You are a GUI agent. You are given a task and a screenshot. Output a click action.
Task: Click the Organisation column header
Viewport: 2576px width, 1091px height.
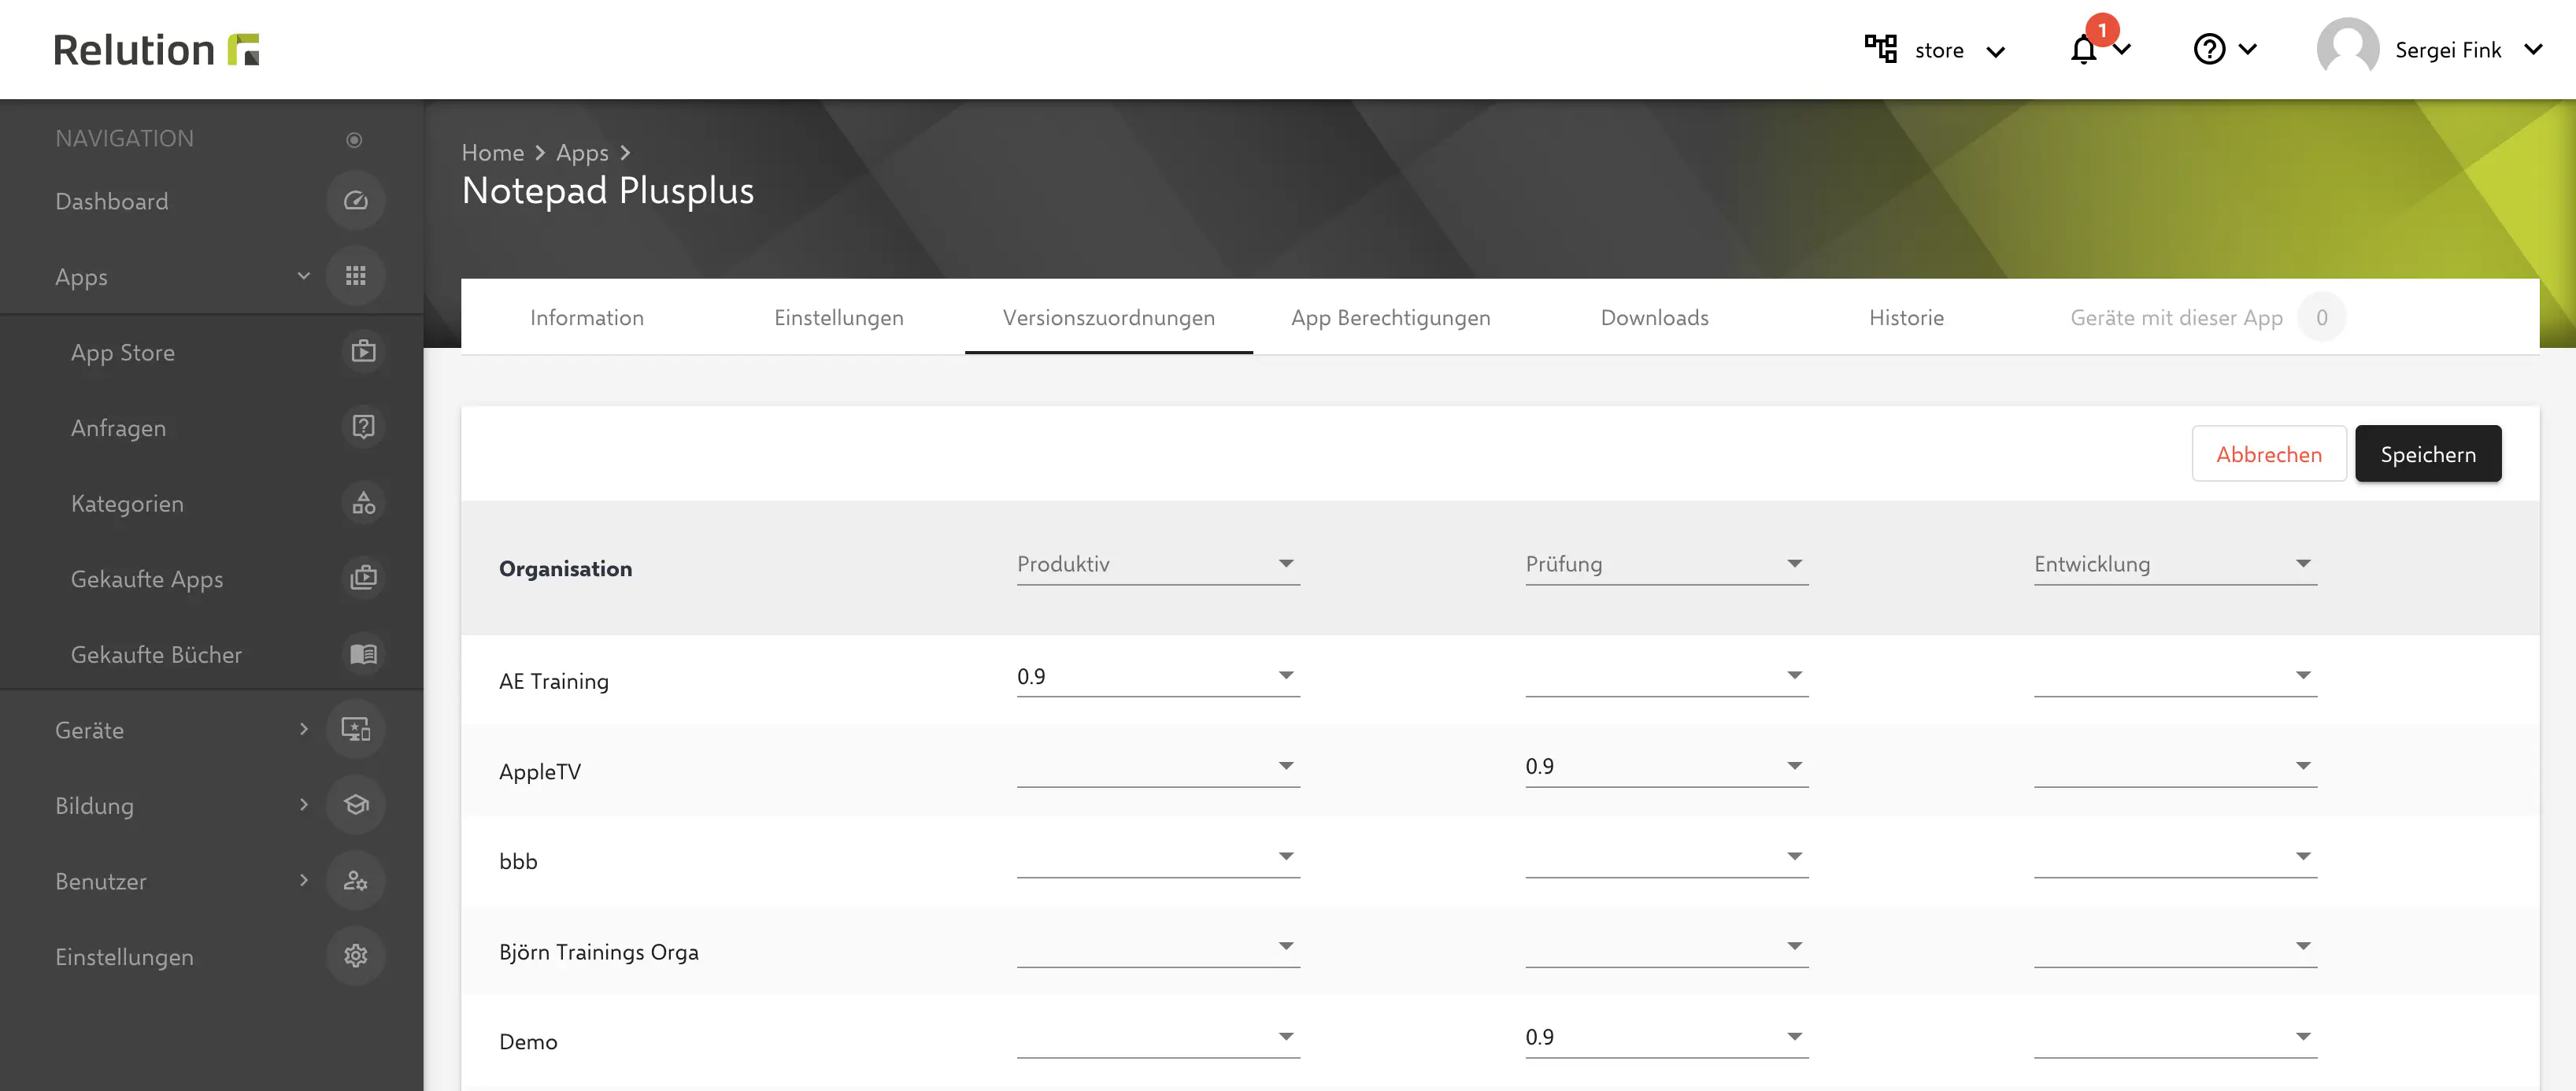click(565, 569)
